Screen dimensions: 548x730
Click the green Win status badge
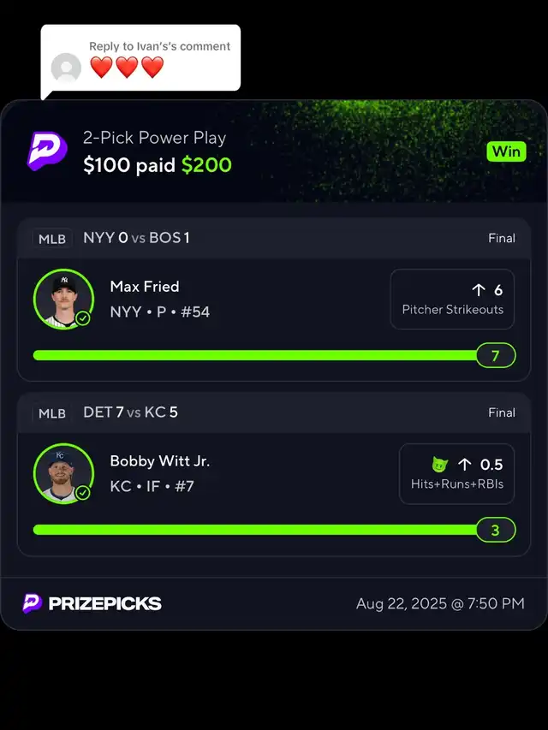tap(506, 151)
